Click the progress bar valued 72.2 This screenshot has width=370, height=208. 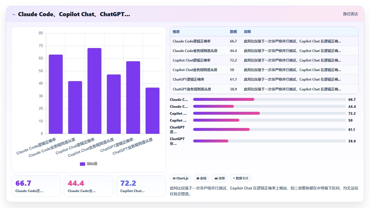(269, 113)
